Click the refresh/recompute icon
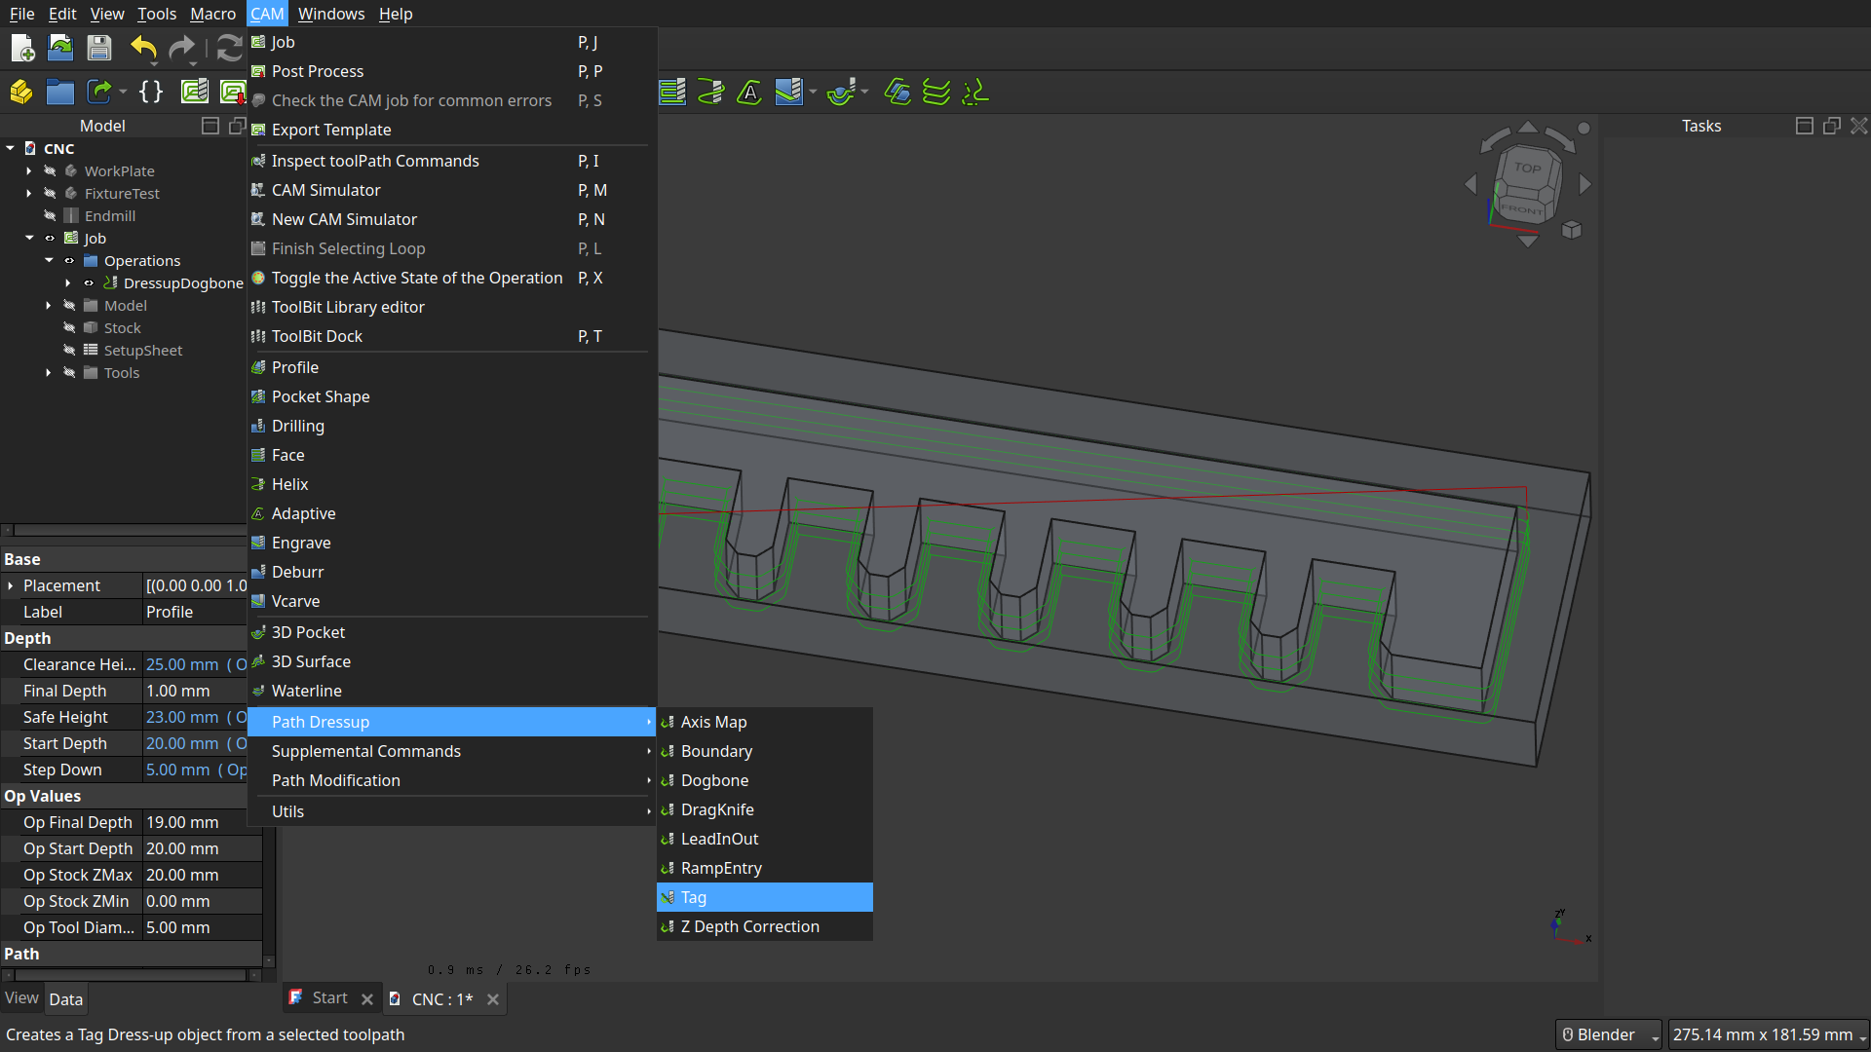The height and width of the screenshot is (1052, 1871). pyautogui.click(x=229, y=48)
